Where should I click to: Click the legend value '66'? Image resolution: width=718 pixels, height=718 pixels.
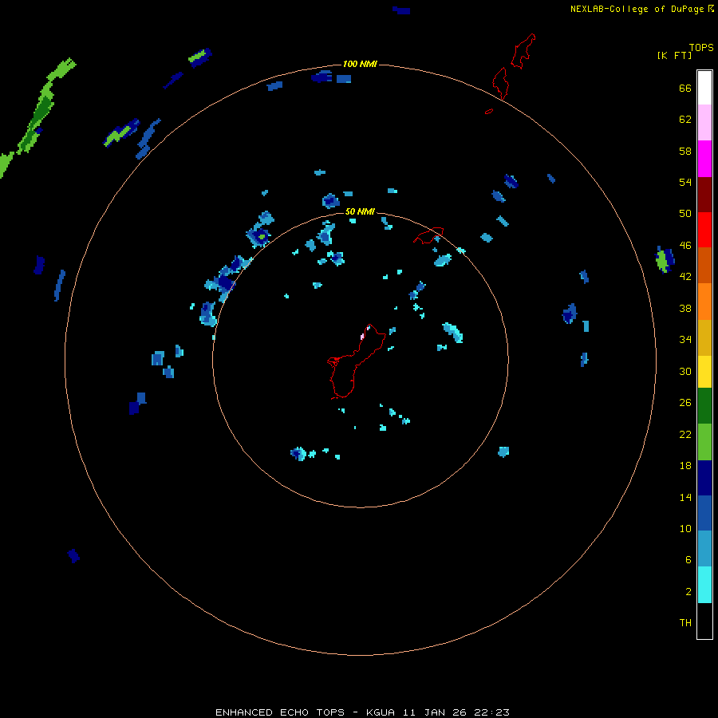(685, 88)
